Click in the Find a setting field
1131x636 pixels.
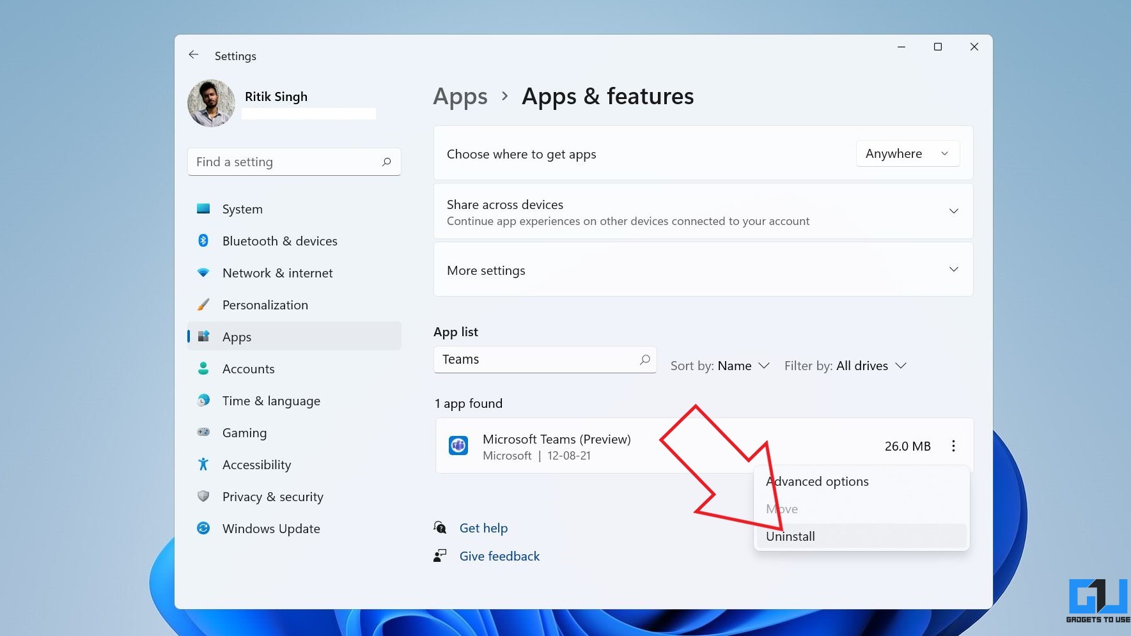pyautogui.click(x=294, y=162)
